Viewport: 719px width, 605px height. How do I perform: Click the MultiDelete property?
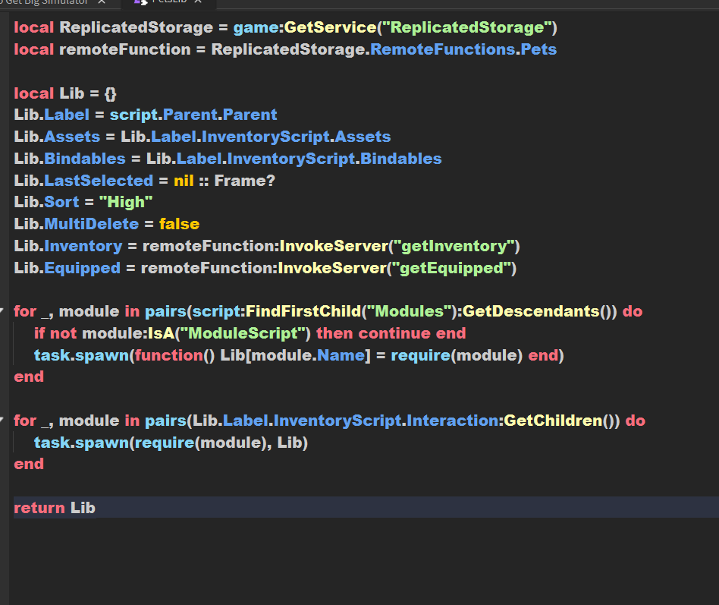[x=91, y=224]
